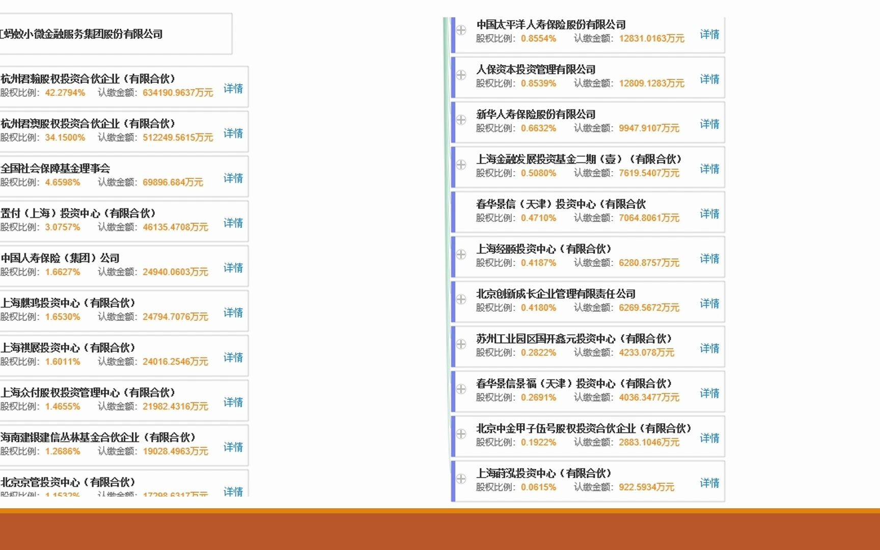Open 详情 for 杭州君瀚股权投资合伙企业
880x550 pixels.
tap(233, 89)
